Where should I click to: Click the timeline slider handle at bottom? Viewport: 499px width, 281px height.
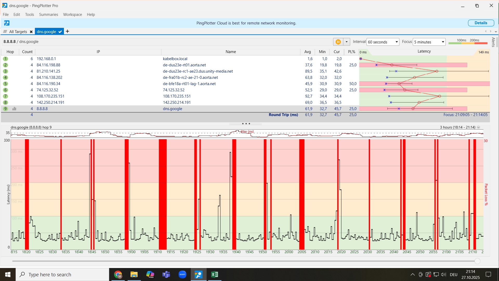tap(477, 261)
